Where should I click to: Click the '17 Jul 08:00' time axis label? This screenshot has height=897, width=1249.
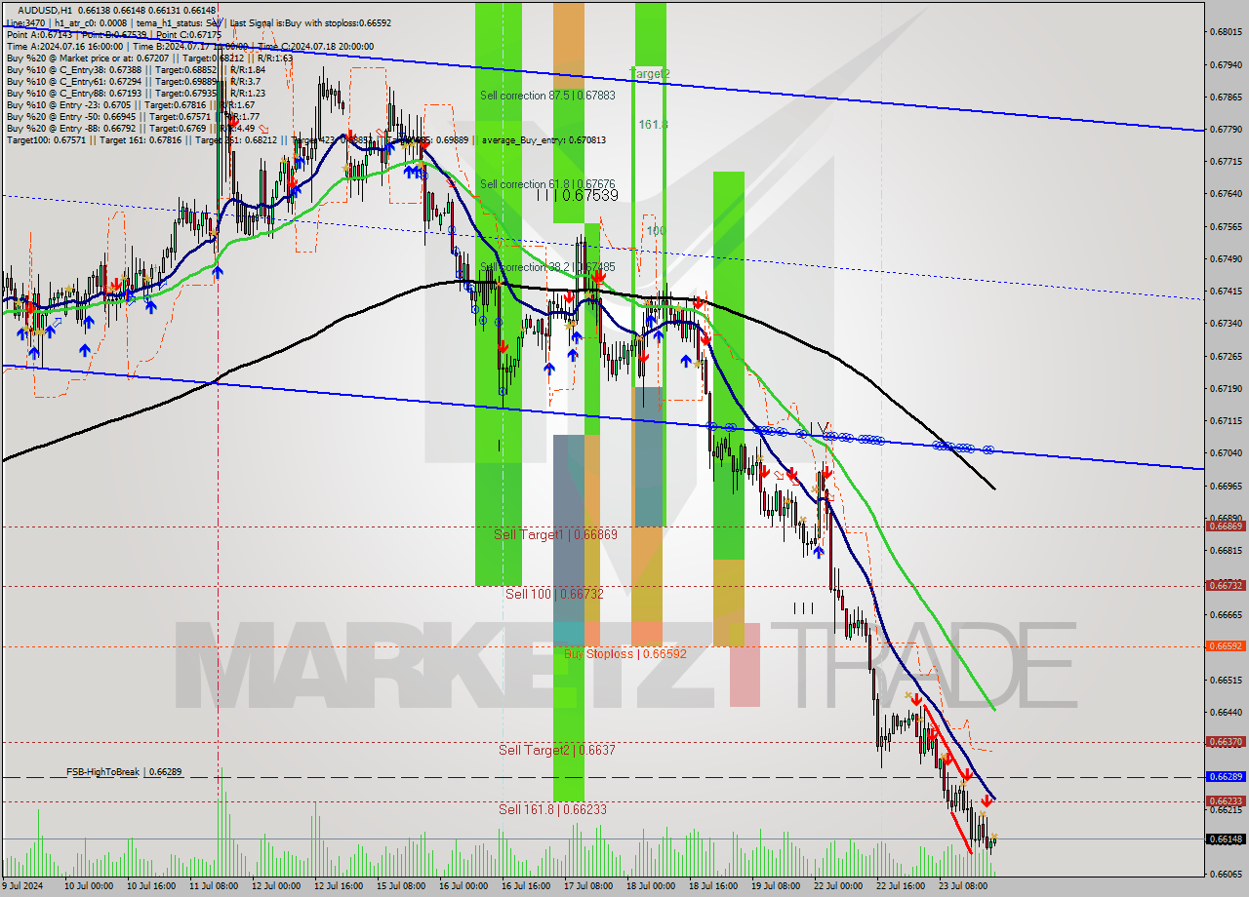pyautogui.click(x=589, y=886)
